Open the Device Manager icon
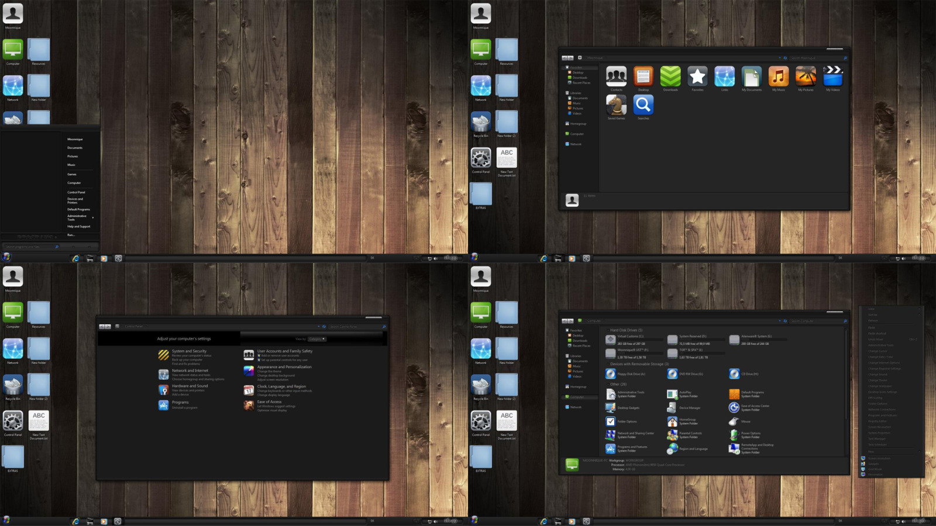The image size is (936, 526). [x=673, y=407]
